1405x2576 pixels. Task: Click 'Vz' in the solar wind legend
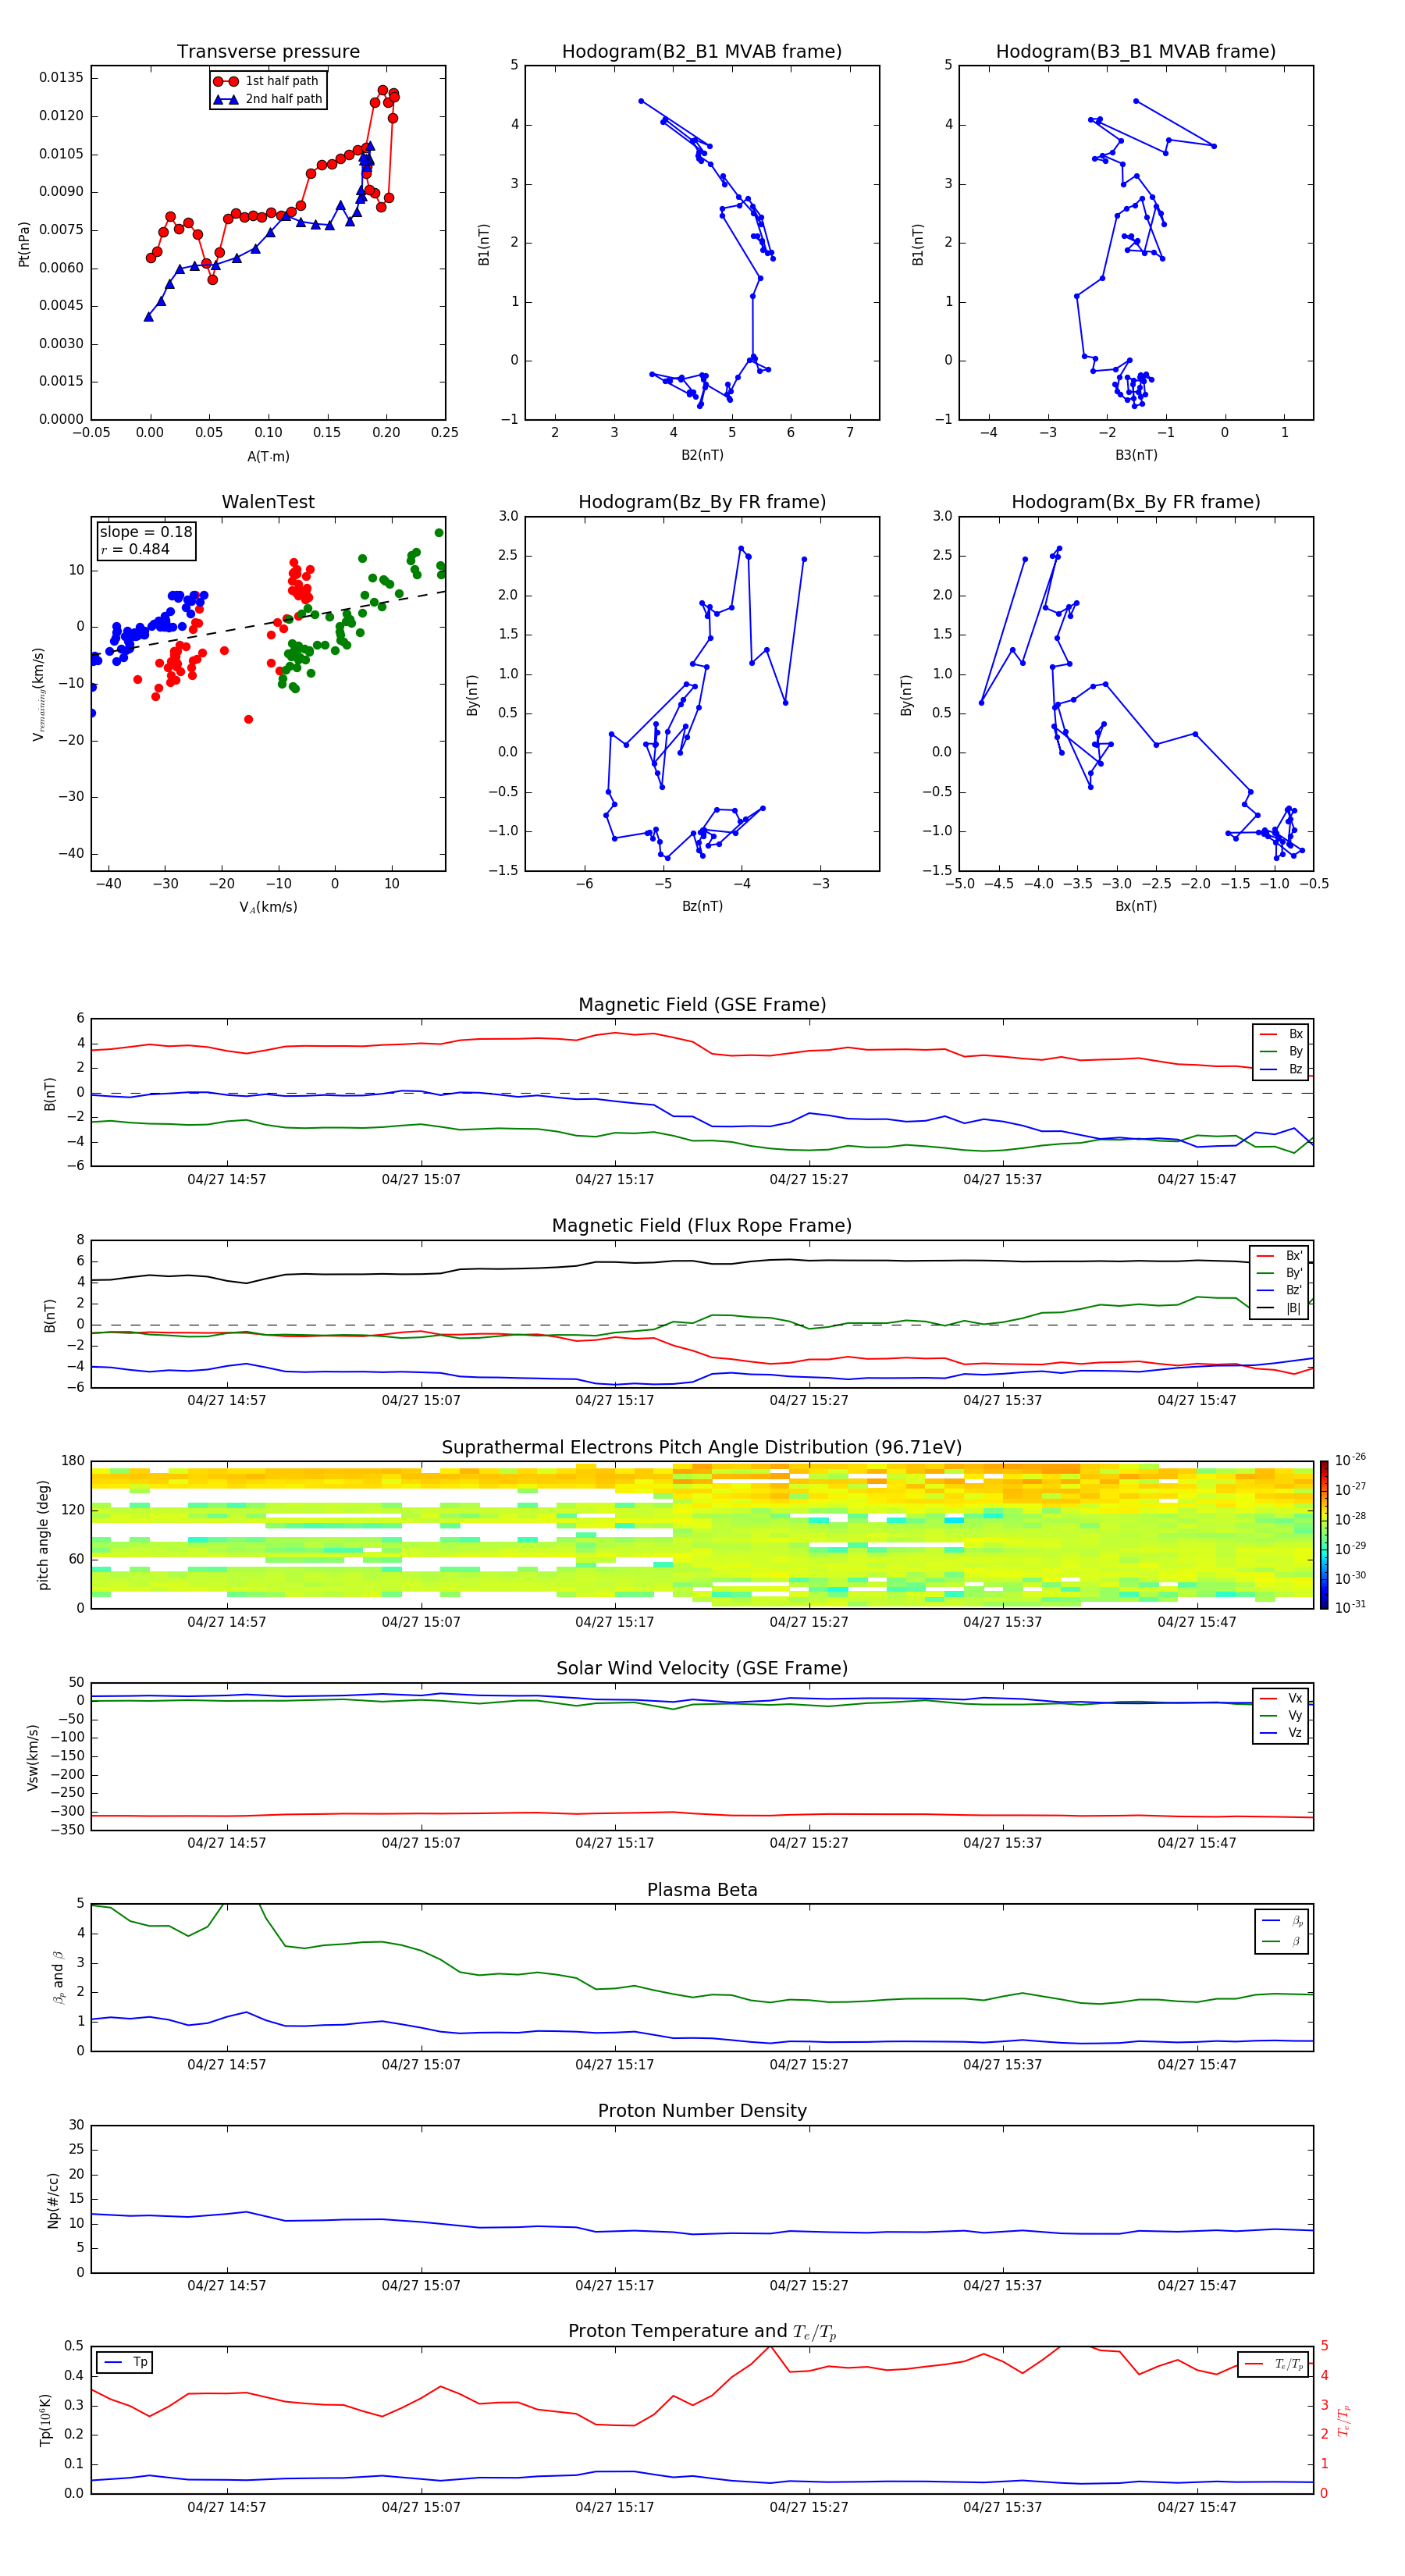coord(1295,1733)
